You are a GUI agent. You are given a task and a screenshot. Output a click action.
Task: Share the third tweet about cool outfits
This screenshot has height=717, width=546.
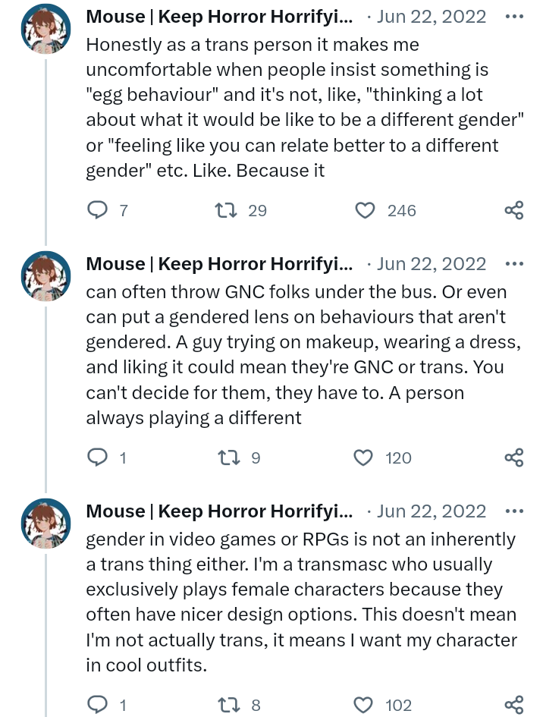513,705
